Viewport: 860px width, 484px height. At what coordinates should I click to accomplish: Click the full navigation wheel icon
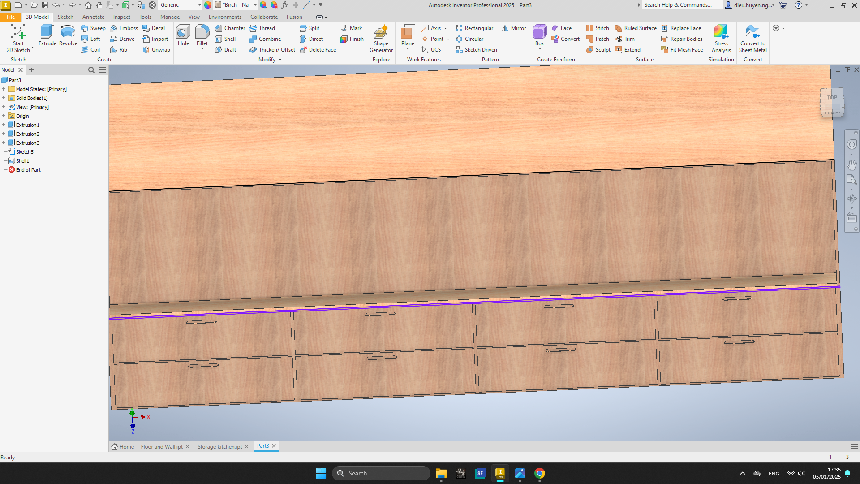851,144
